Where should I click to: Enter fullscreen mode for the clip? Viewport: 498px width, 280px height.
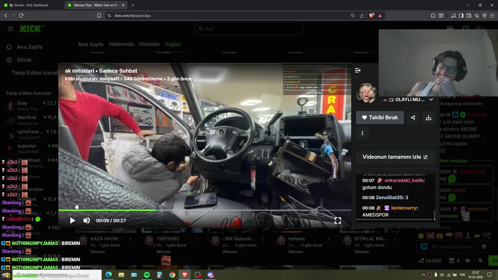pos(338,220)
